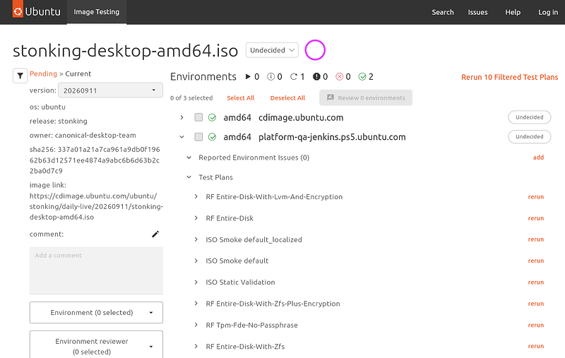Expand RF Entire-Disk-With-Zfs-Plus-Encryption test plan
The height and width of the screenshot is (358, 565).
pos(196,304)
